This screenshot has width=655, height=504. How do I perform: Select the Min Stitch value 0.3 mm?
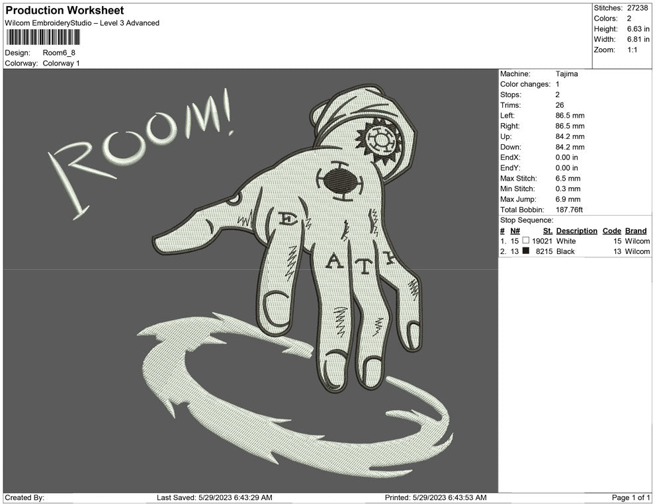point(568,189)
